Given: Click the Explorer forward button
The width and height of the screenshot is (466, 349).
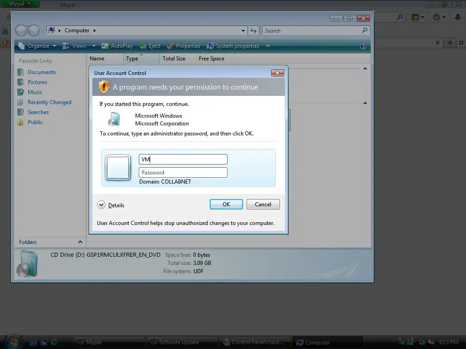Looking at the screenshot, I should tap(34, 30).
